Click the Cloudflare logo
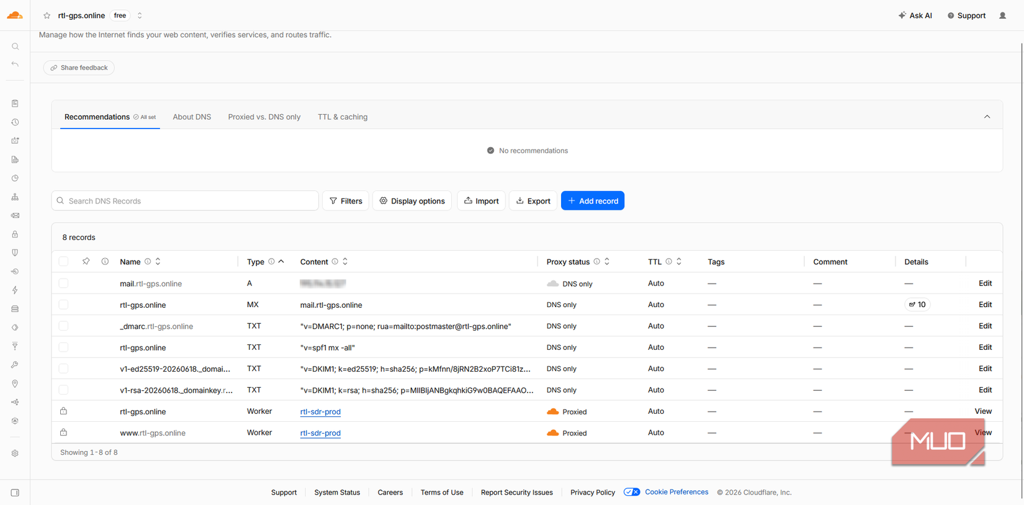Screen dimensions: 1024x505 tap(15, 16)
